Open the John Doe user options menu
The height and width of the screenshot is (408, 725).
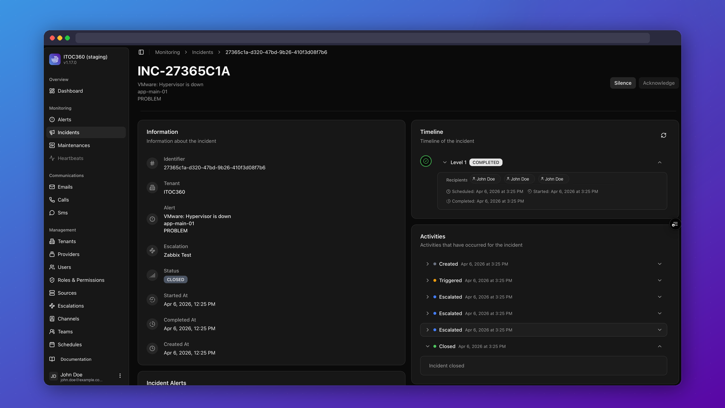[120, 376]
